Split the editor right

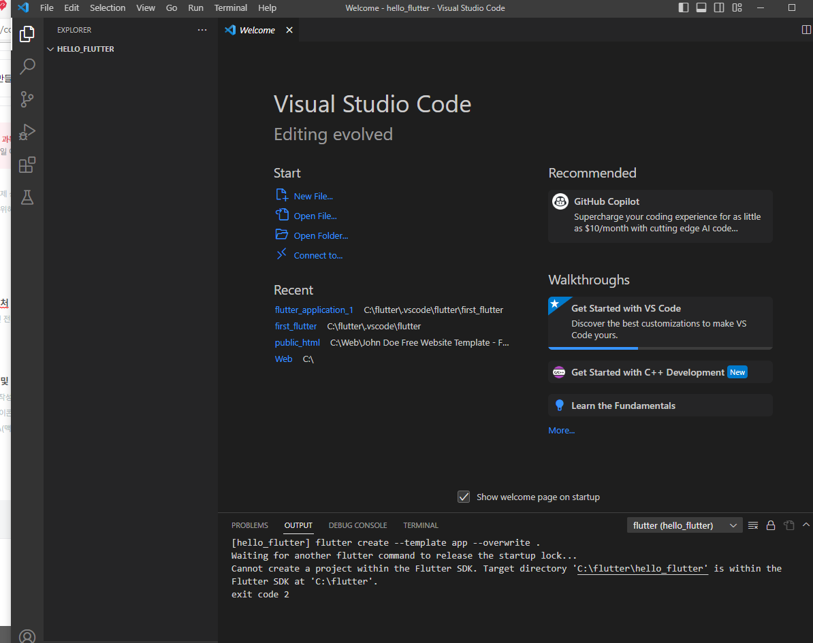806,29
